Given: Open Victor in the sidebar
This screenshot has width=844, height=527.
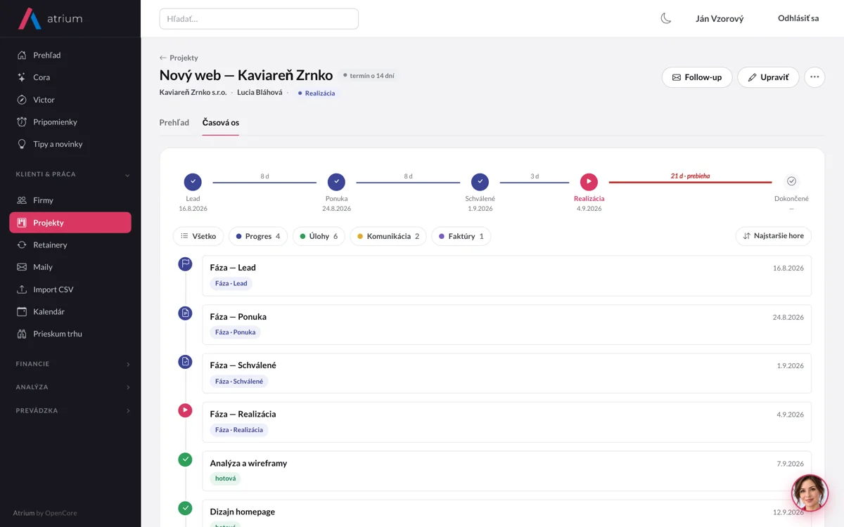Looking at the screenshot, I should tap(70, 100).
